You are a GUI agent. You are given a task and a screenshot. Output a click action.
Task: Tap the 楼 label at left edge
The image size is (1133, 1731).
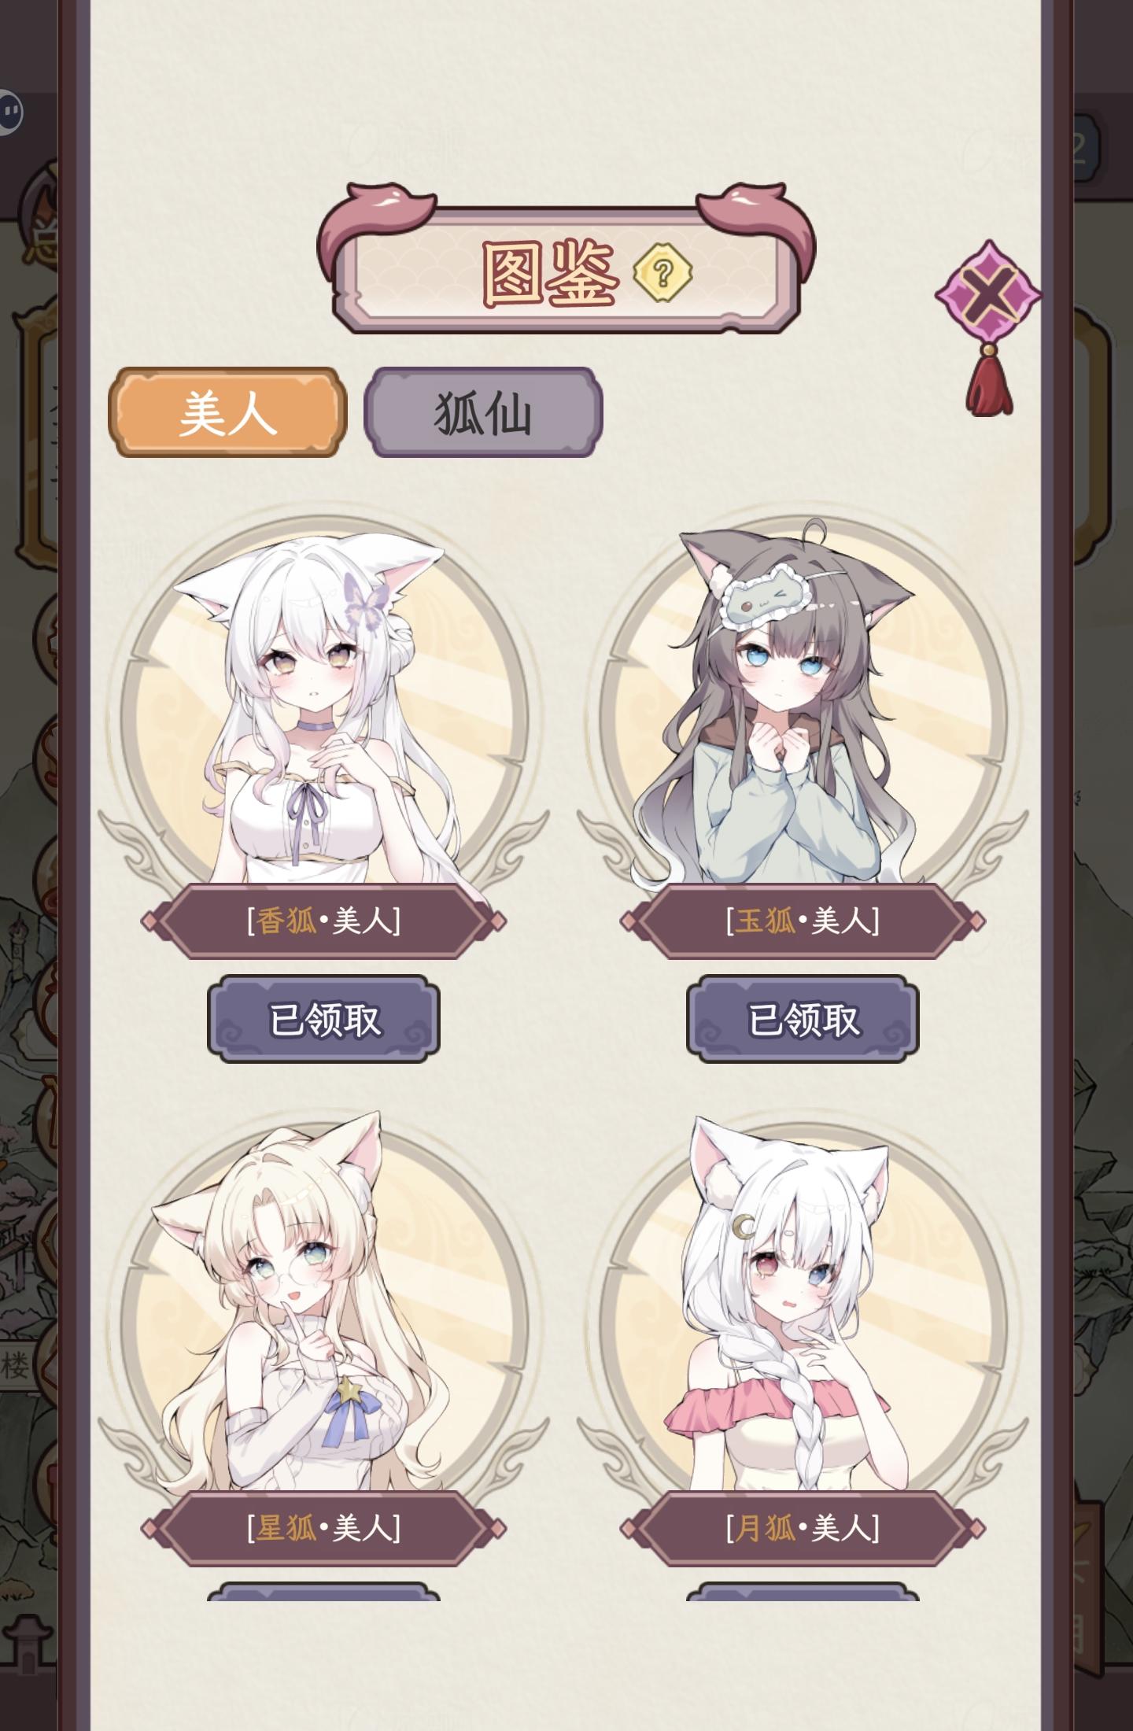point(16,1365)
